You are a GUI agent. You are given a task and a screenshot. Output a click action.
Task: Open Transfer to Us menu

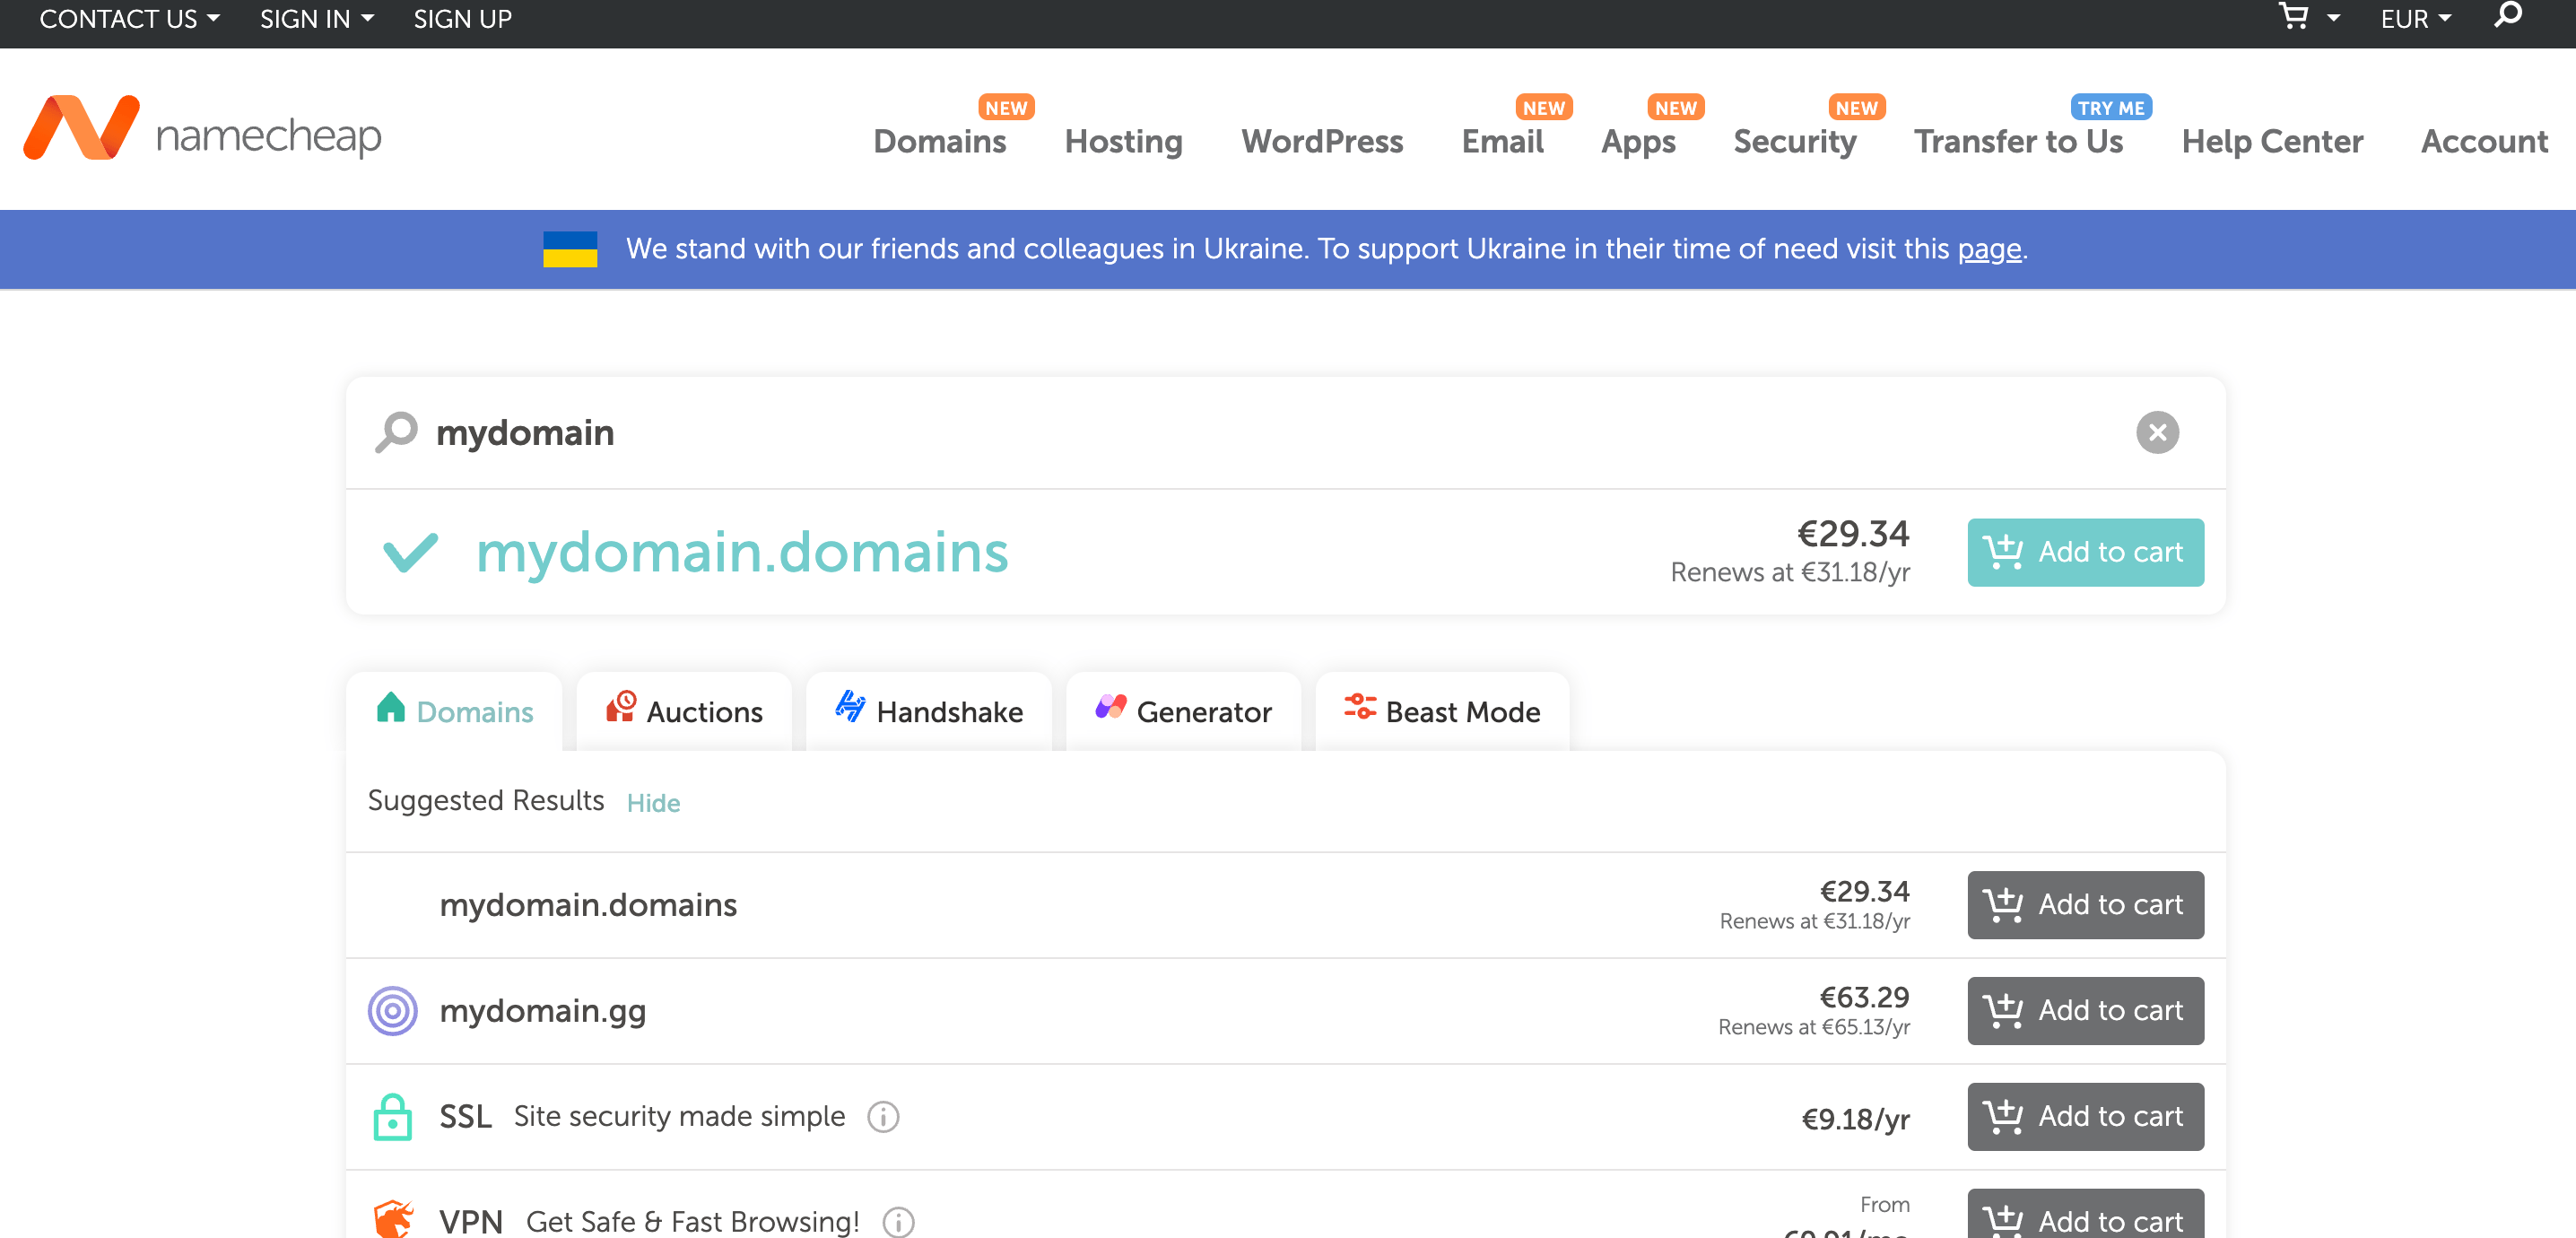(x=2018, y=142)
